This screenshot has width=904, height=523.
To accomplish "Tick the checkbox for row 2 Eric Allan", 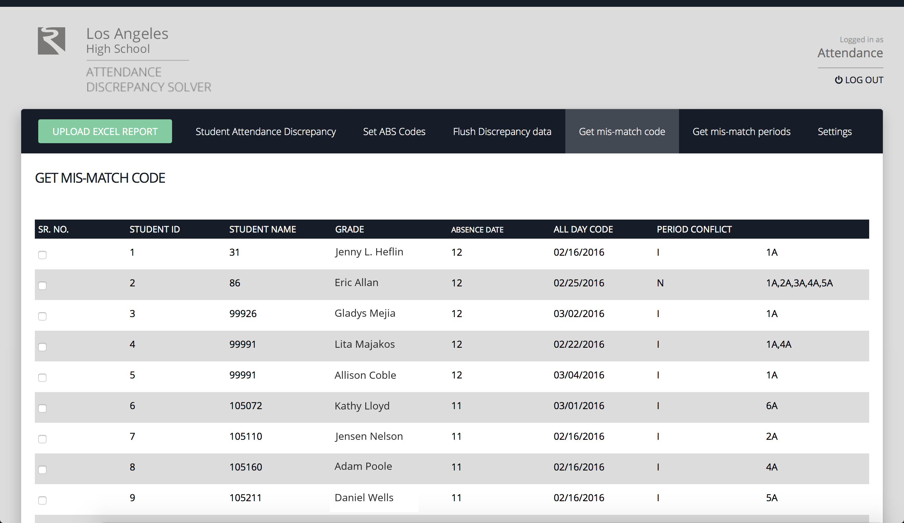I will 42,285.
